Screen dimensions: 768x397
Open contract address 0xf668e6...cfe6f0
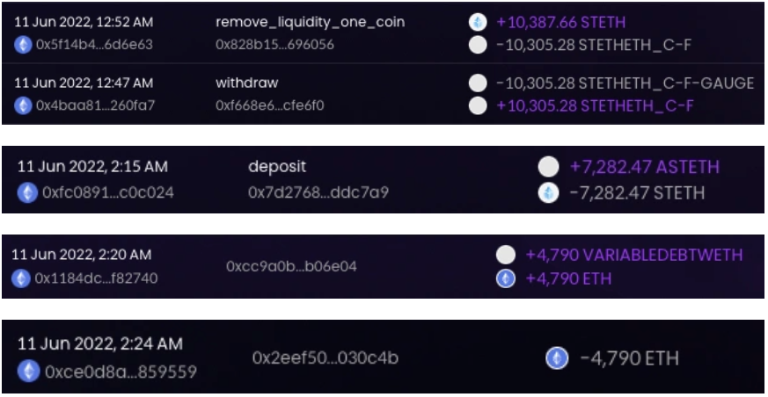click(270, 105)
